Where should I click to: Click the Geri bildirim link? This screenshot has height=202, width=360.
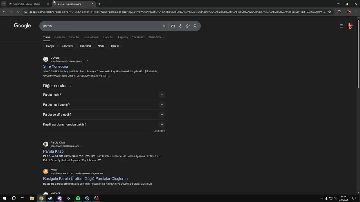point(159,131)
